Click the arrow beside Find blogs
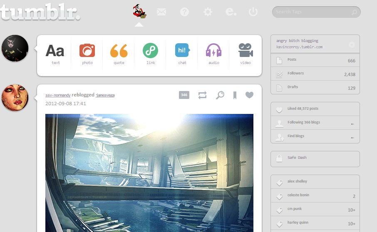377x232 pixels. (x=352, y=138)
